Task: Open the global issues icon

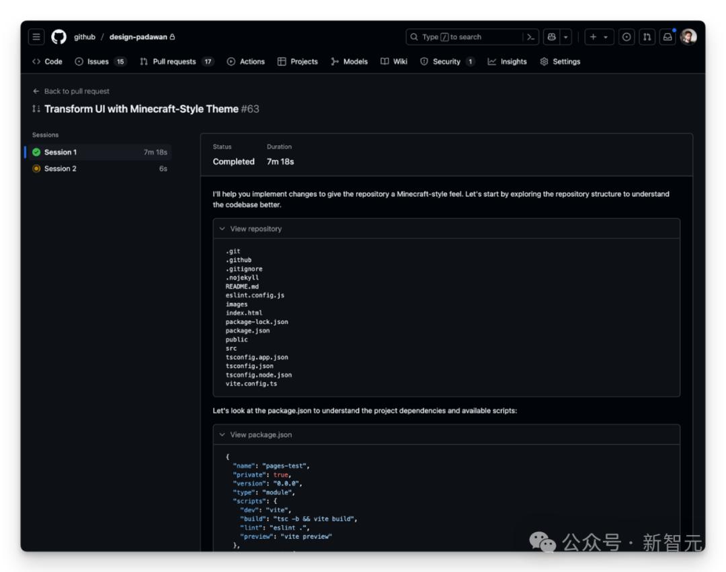Action: pyautogui.click(x=627, y=37)
